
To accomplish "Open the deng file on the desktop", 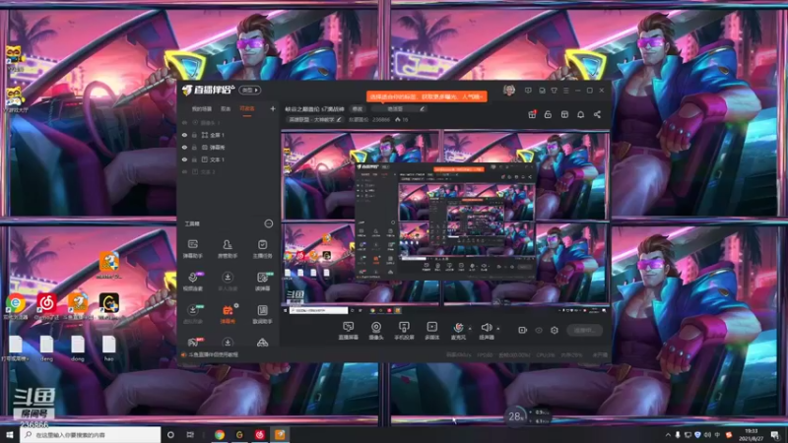I will [x=46, y=348].
